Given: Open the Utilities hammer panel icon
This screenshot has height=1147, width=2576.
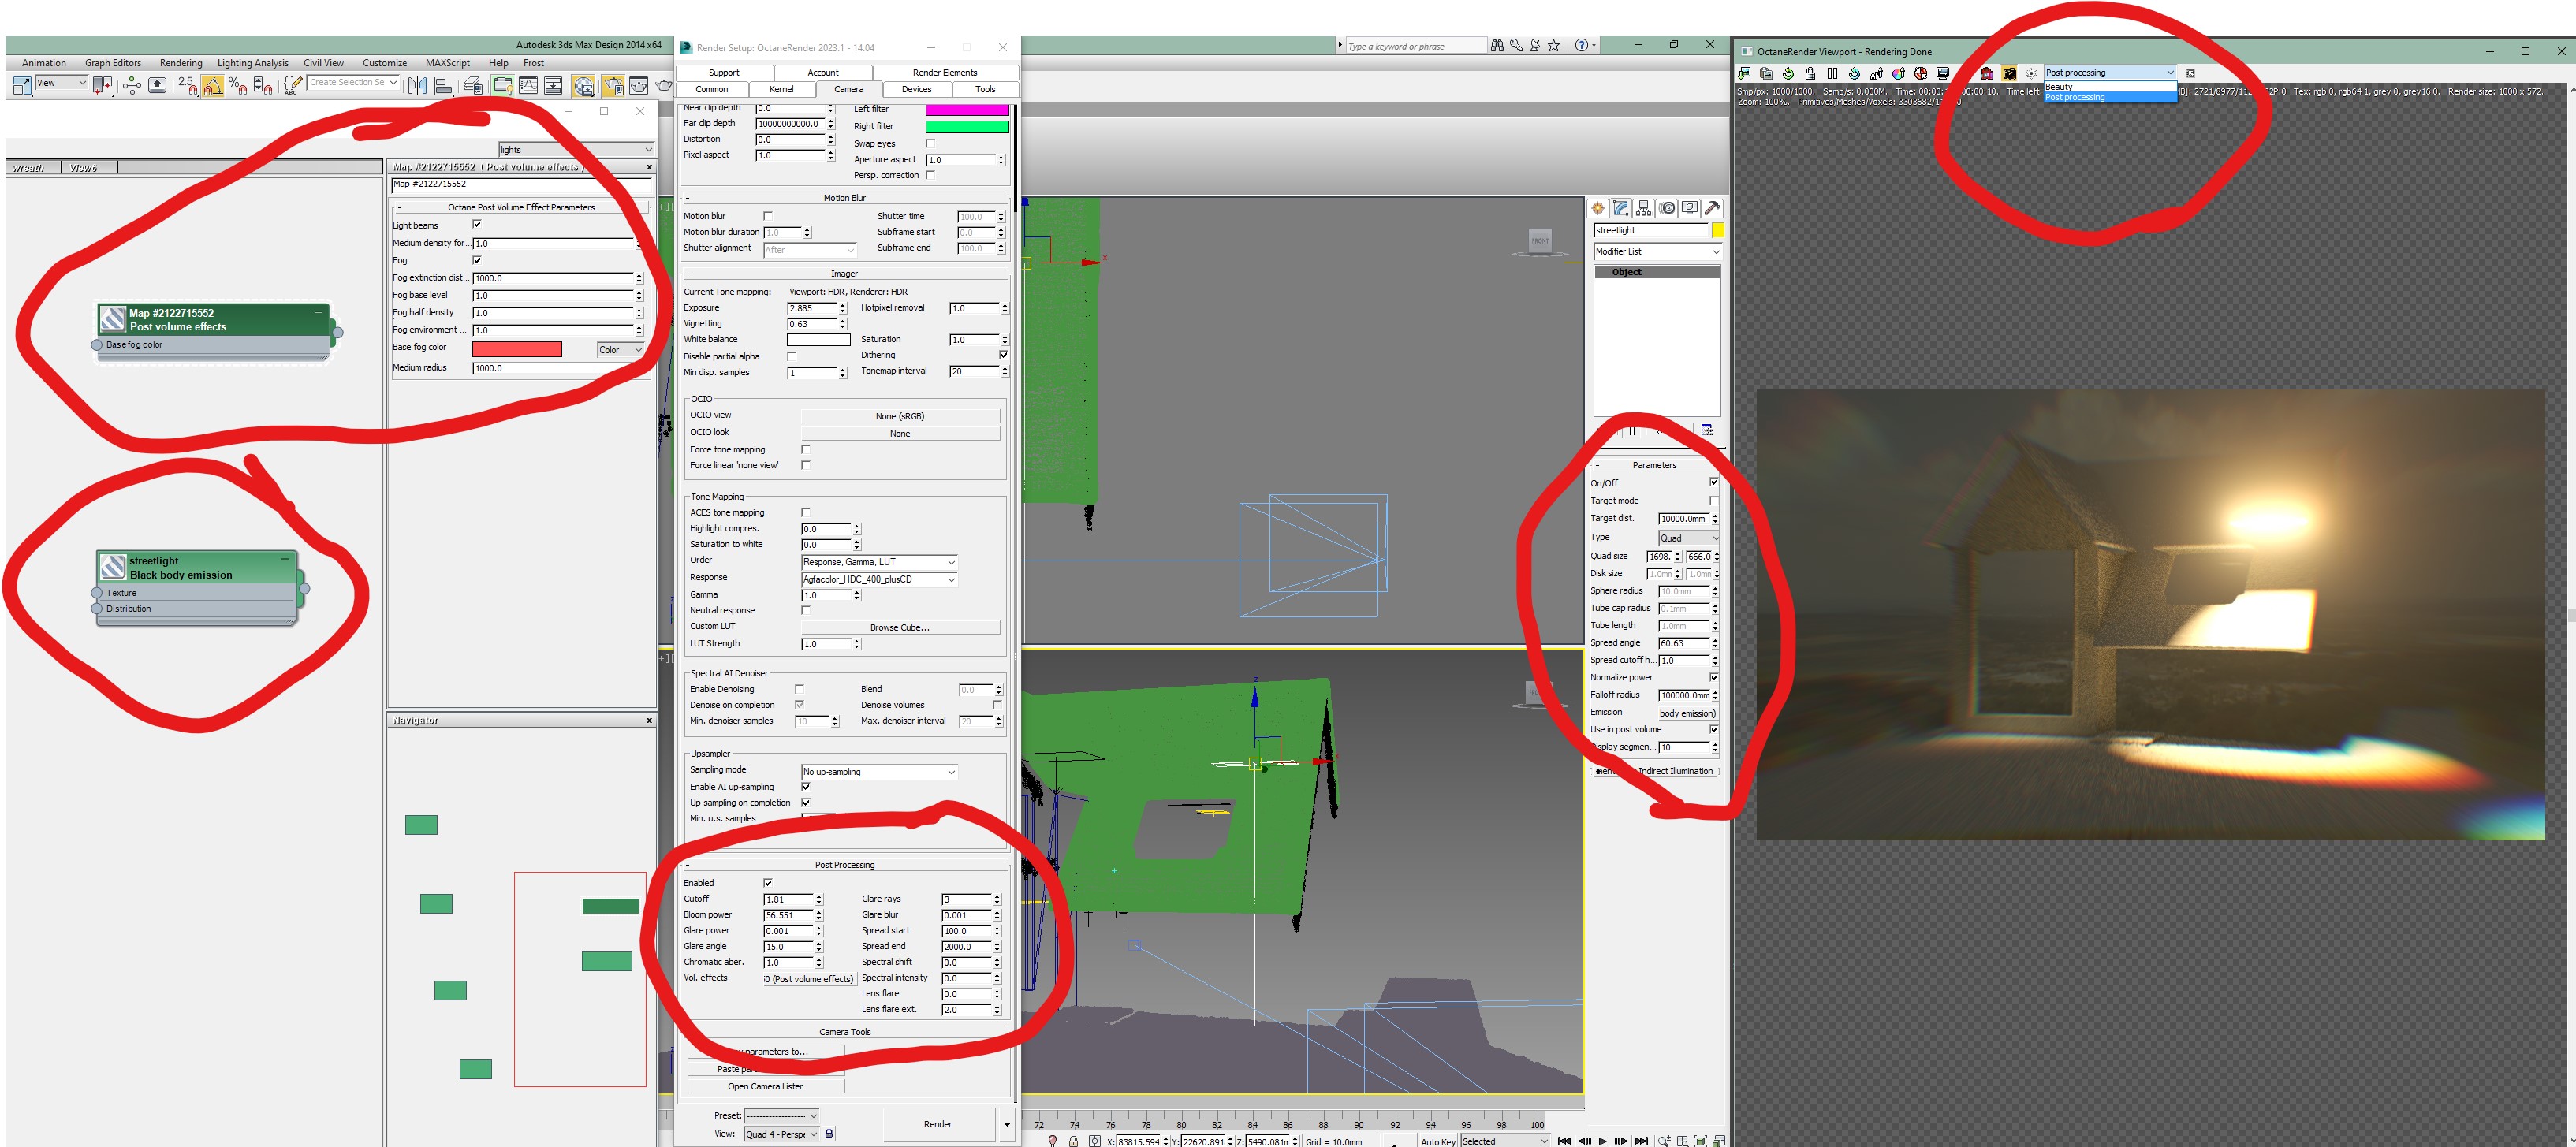Looking at the screenshot, I should point(1712,208).
